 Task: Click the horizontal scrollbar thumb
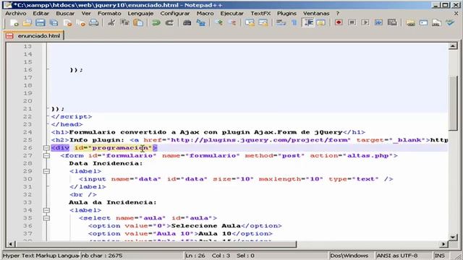pos(156,244)
